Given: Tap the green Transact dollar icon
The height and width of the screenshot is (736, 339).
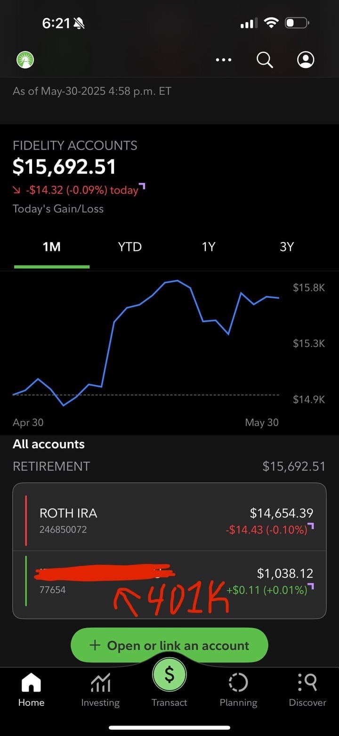Looking at the screenshot, I should click(169, 676).
